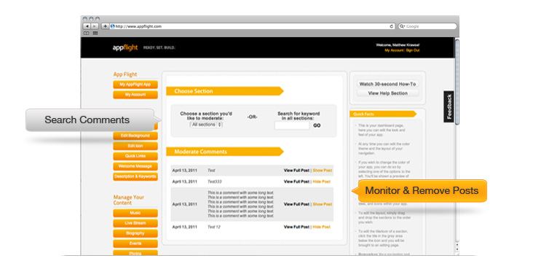This screenshot has width=533, height=269.
Task: Select the orange My Account sidebar button
Action: point(135,95)
